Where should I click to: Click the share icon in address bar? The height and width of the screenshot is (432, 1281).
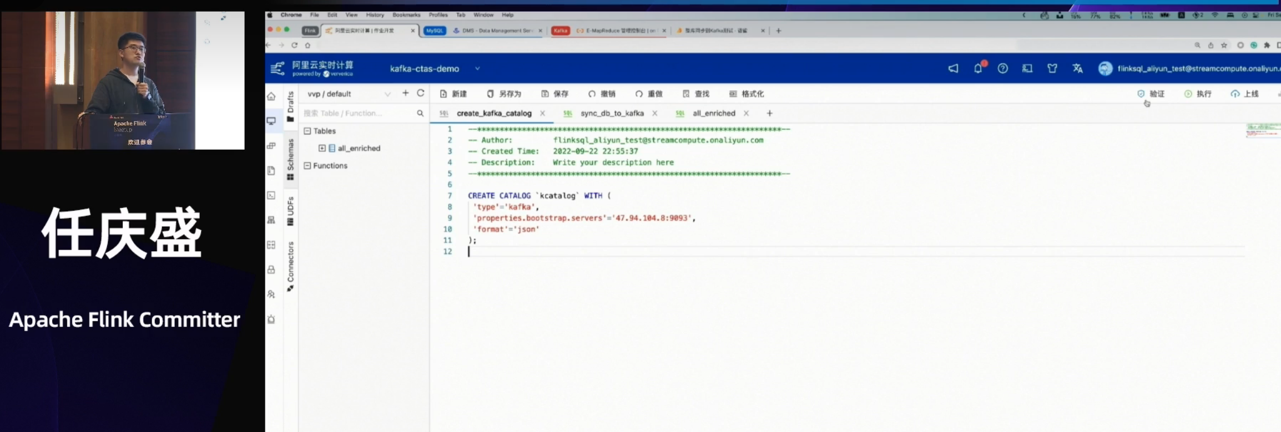(1211, 45)
